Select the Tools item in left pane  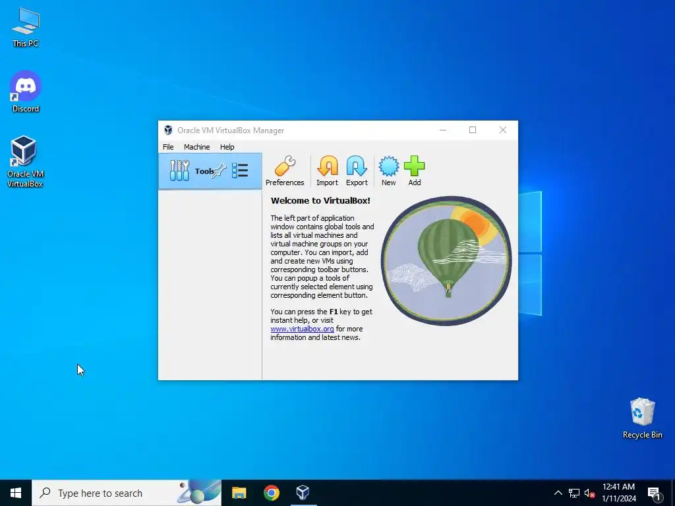(x=210, y=171)
